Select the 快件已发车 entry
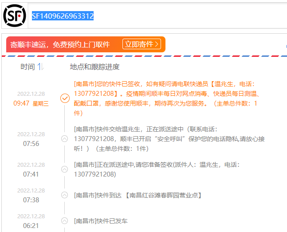The width and height of the screenshot is (287, 232). tap(101, 221)
